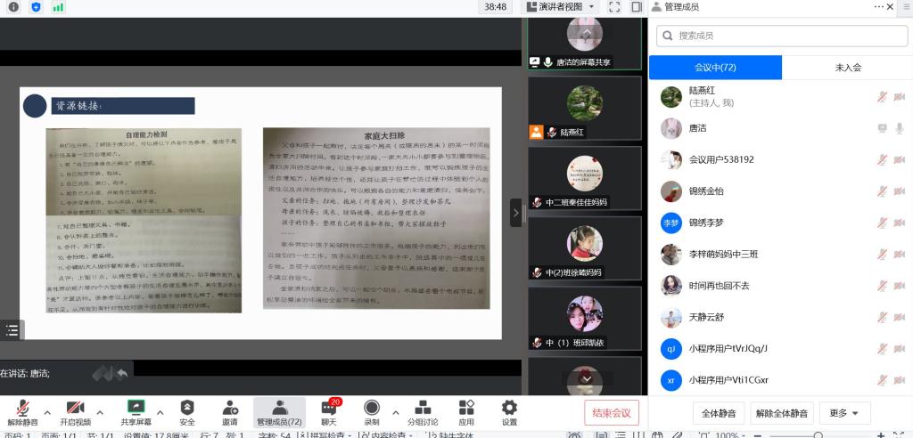The image size is (913, 438).
Task: Open the Chat (聊天) button with 20 badge
Action: (x=329, y=412)
